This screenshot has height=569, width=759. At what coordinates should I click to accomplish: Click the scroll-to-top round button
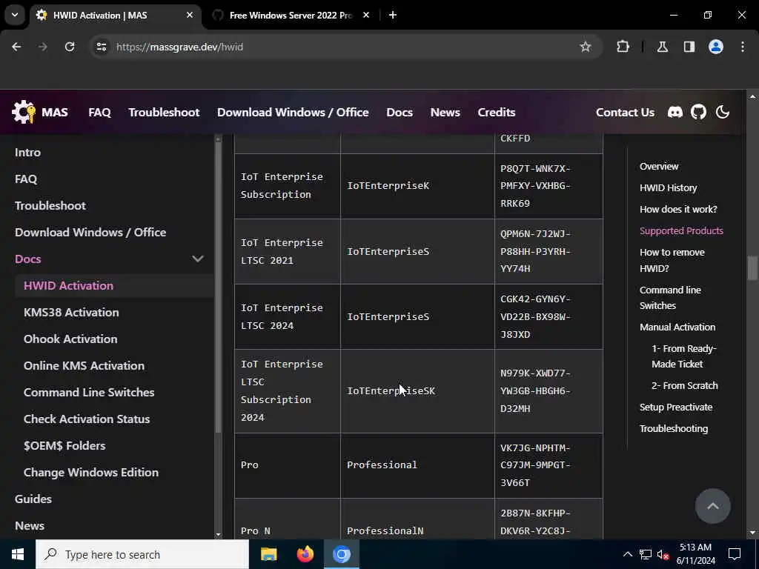(712, 506)
